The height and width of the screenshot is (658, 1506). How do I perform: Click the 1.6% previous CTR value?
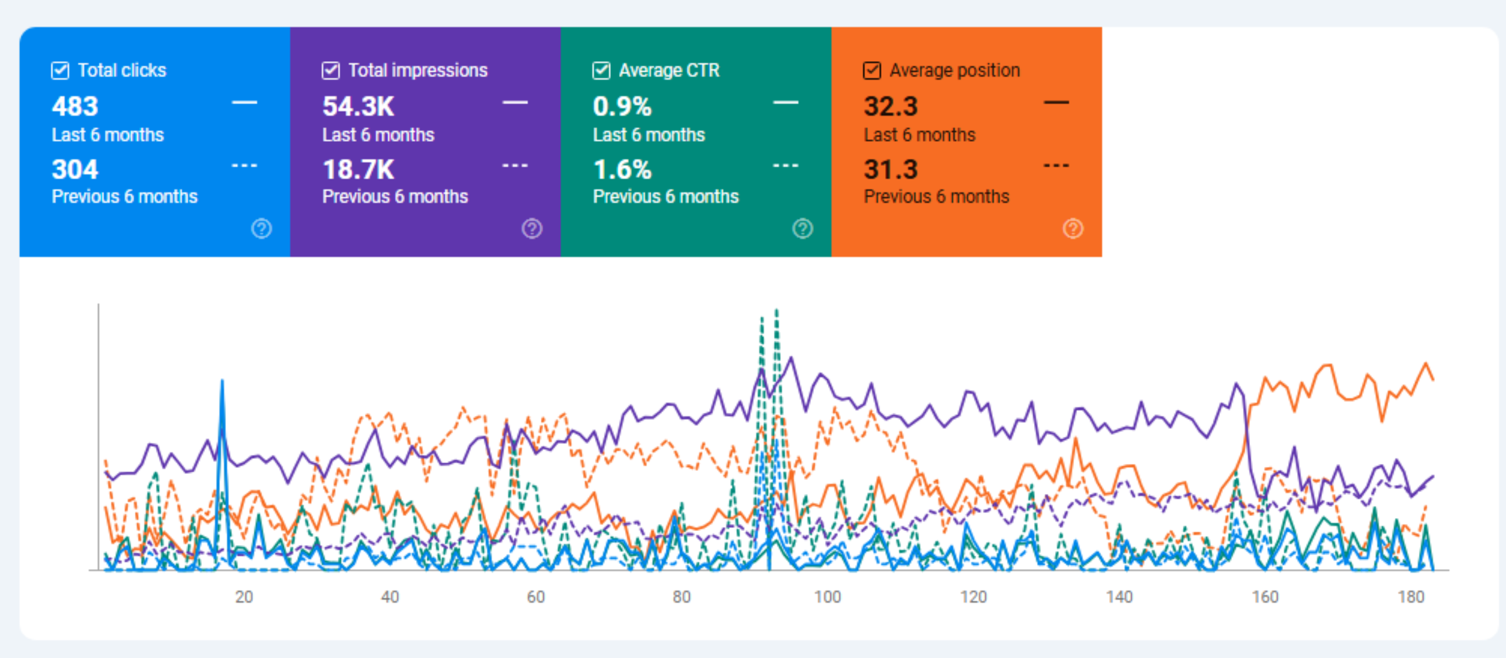pos(622,170)
